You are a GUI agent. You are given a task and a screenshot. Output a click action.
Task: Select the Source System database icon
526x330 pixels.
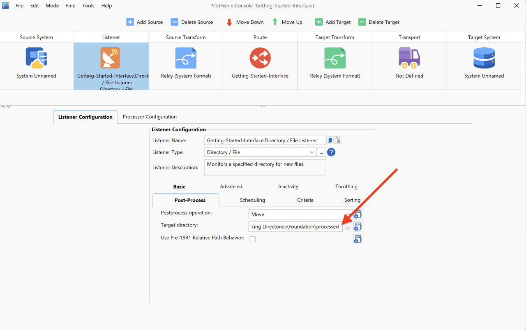pos(36,58)
